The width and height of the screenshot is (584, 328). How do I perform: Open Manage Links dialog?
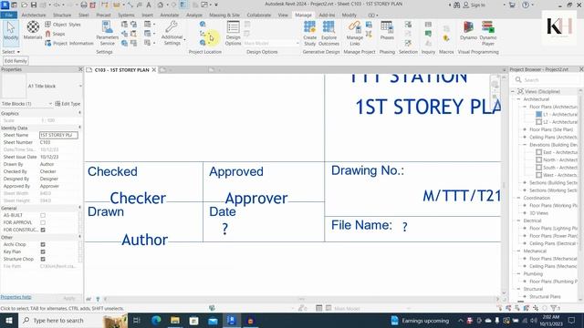(x=355, y=34)
